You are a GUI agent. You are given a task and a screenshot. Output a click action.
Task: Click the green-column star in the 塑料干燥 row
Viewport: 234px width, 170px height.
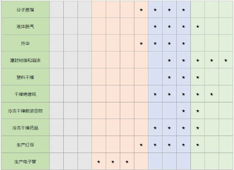coord(198,77)
